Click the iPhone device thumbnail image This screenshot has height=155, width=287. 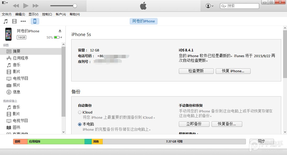point(8,34)
